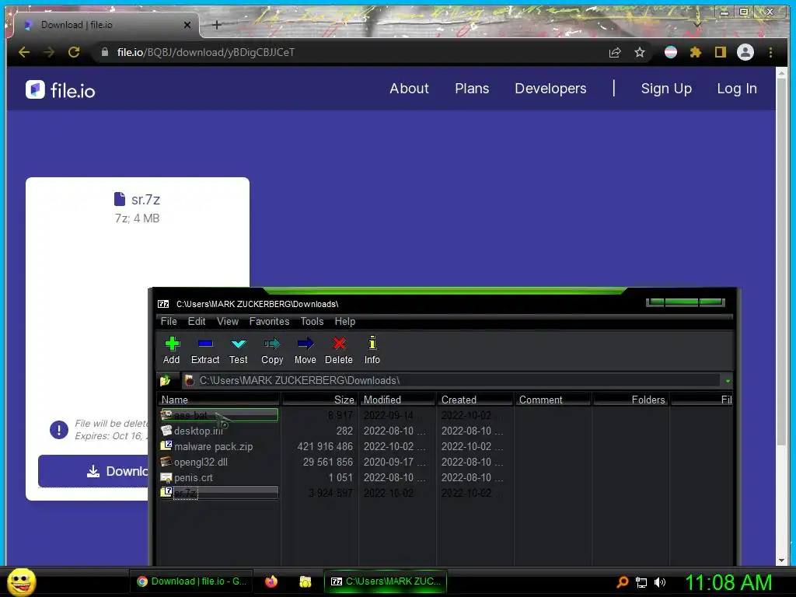Open the Edit menu in 7-Zip
This screenshot has width=796, height=597.
197,321
